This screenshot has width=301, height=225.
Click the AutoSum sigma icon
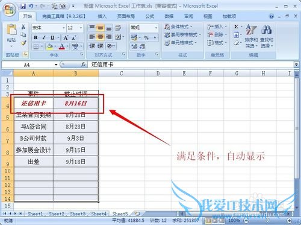click(x=236, y=27)
